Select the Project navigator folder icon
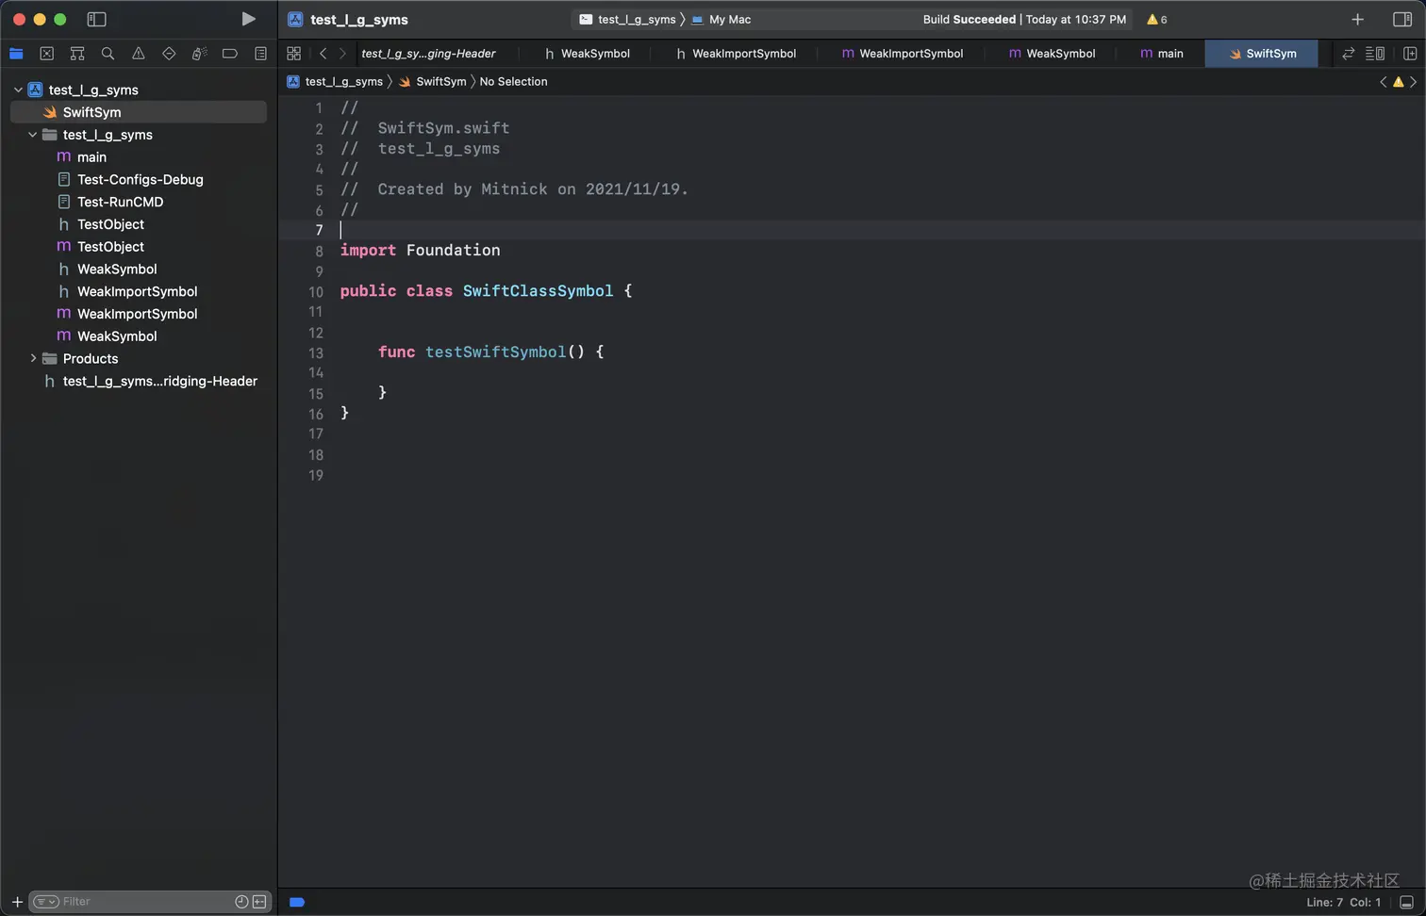This screenshot has width=1426, height=916. pos(16,54)
